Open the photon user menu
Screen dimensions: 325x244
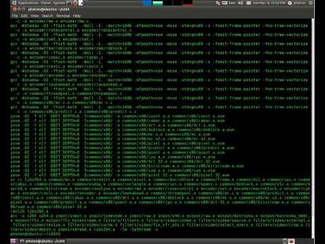point(297,3)
